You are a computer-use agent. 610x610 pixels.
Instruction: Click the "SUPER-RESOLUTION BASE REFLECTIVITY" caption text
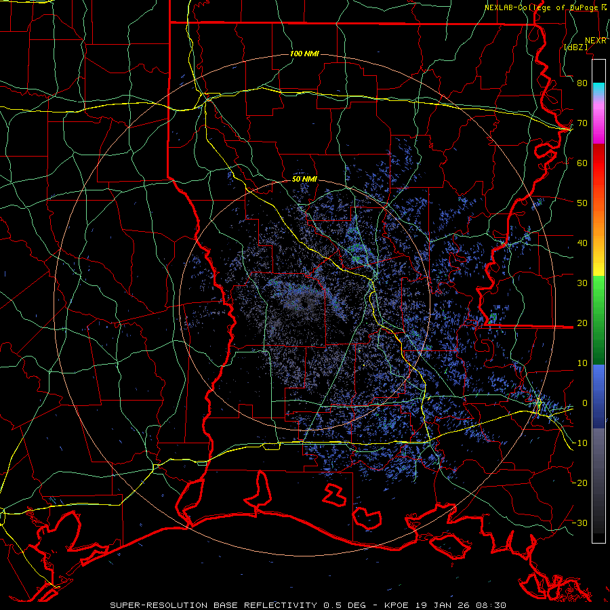point(213,605)
